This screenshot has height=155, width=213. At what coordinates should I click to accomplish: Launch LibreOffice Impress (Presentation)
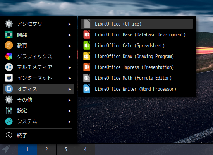137,67
